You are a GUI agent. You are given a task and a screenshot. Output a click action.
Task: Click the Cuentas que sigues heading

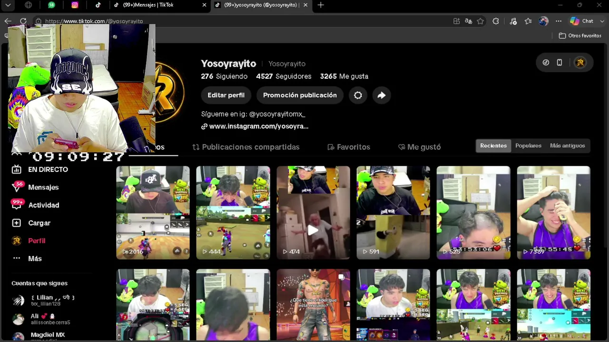(39, 283)
